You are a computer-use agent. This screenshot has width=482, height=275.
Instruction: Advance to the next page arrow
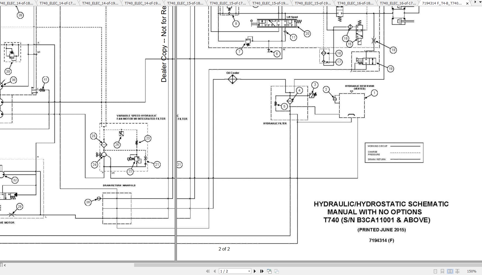tap(255, 271)
